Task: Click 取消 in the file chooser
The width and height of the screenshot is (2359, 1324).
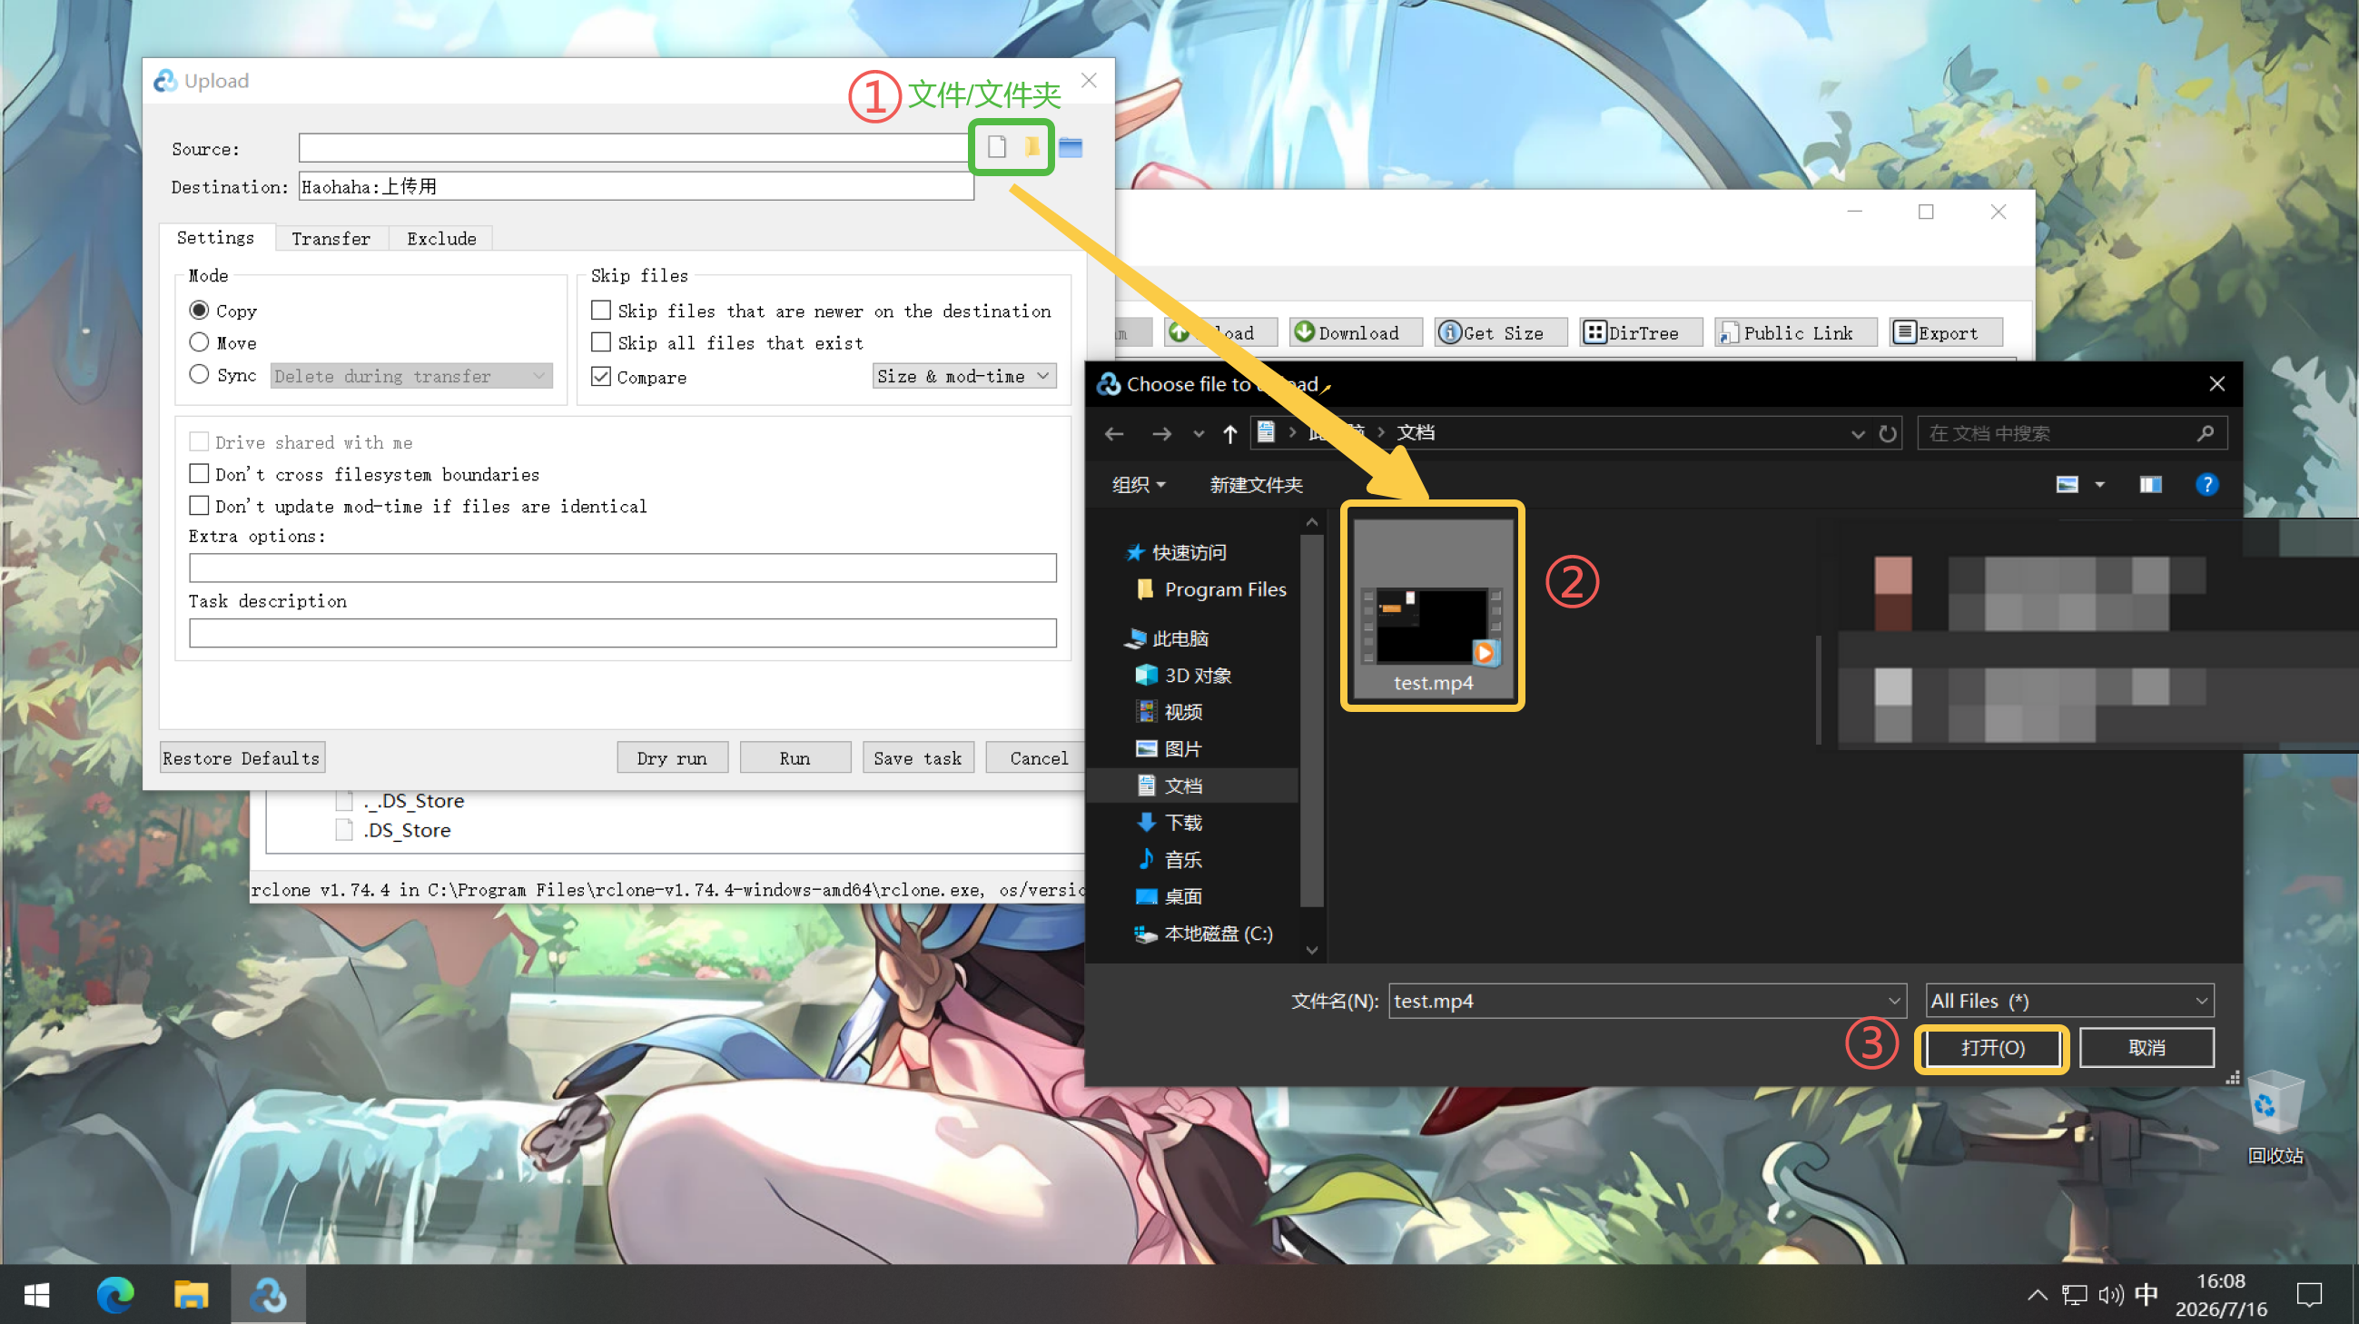Action: pyautogui.click(x=2147, y=1047)
